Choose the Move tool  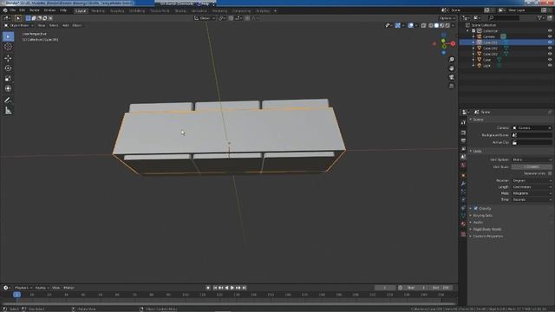(8, 58)
